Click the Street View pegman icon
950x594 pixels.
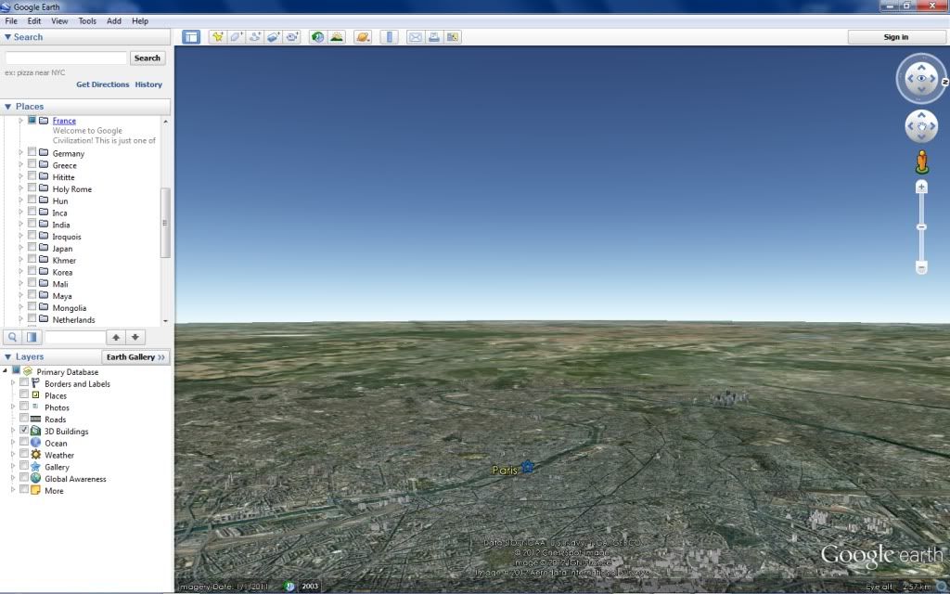921,161
